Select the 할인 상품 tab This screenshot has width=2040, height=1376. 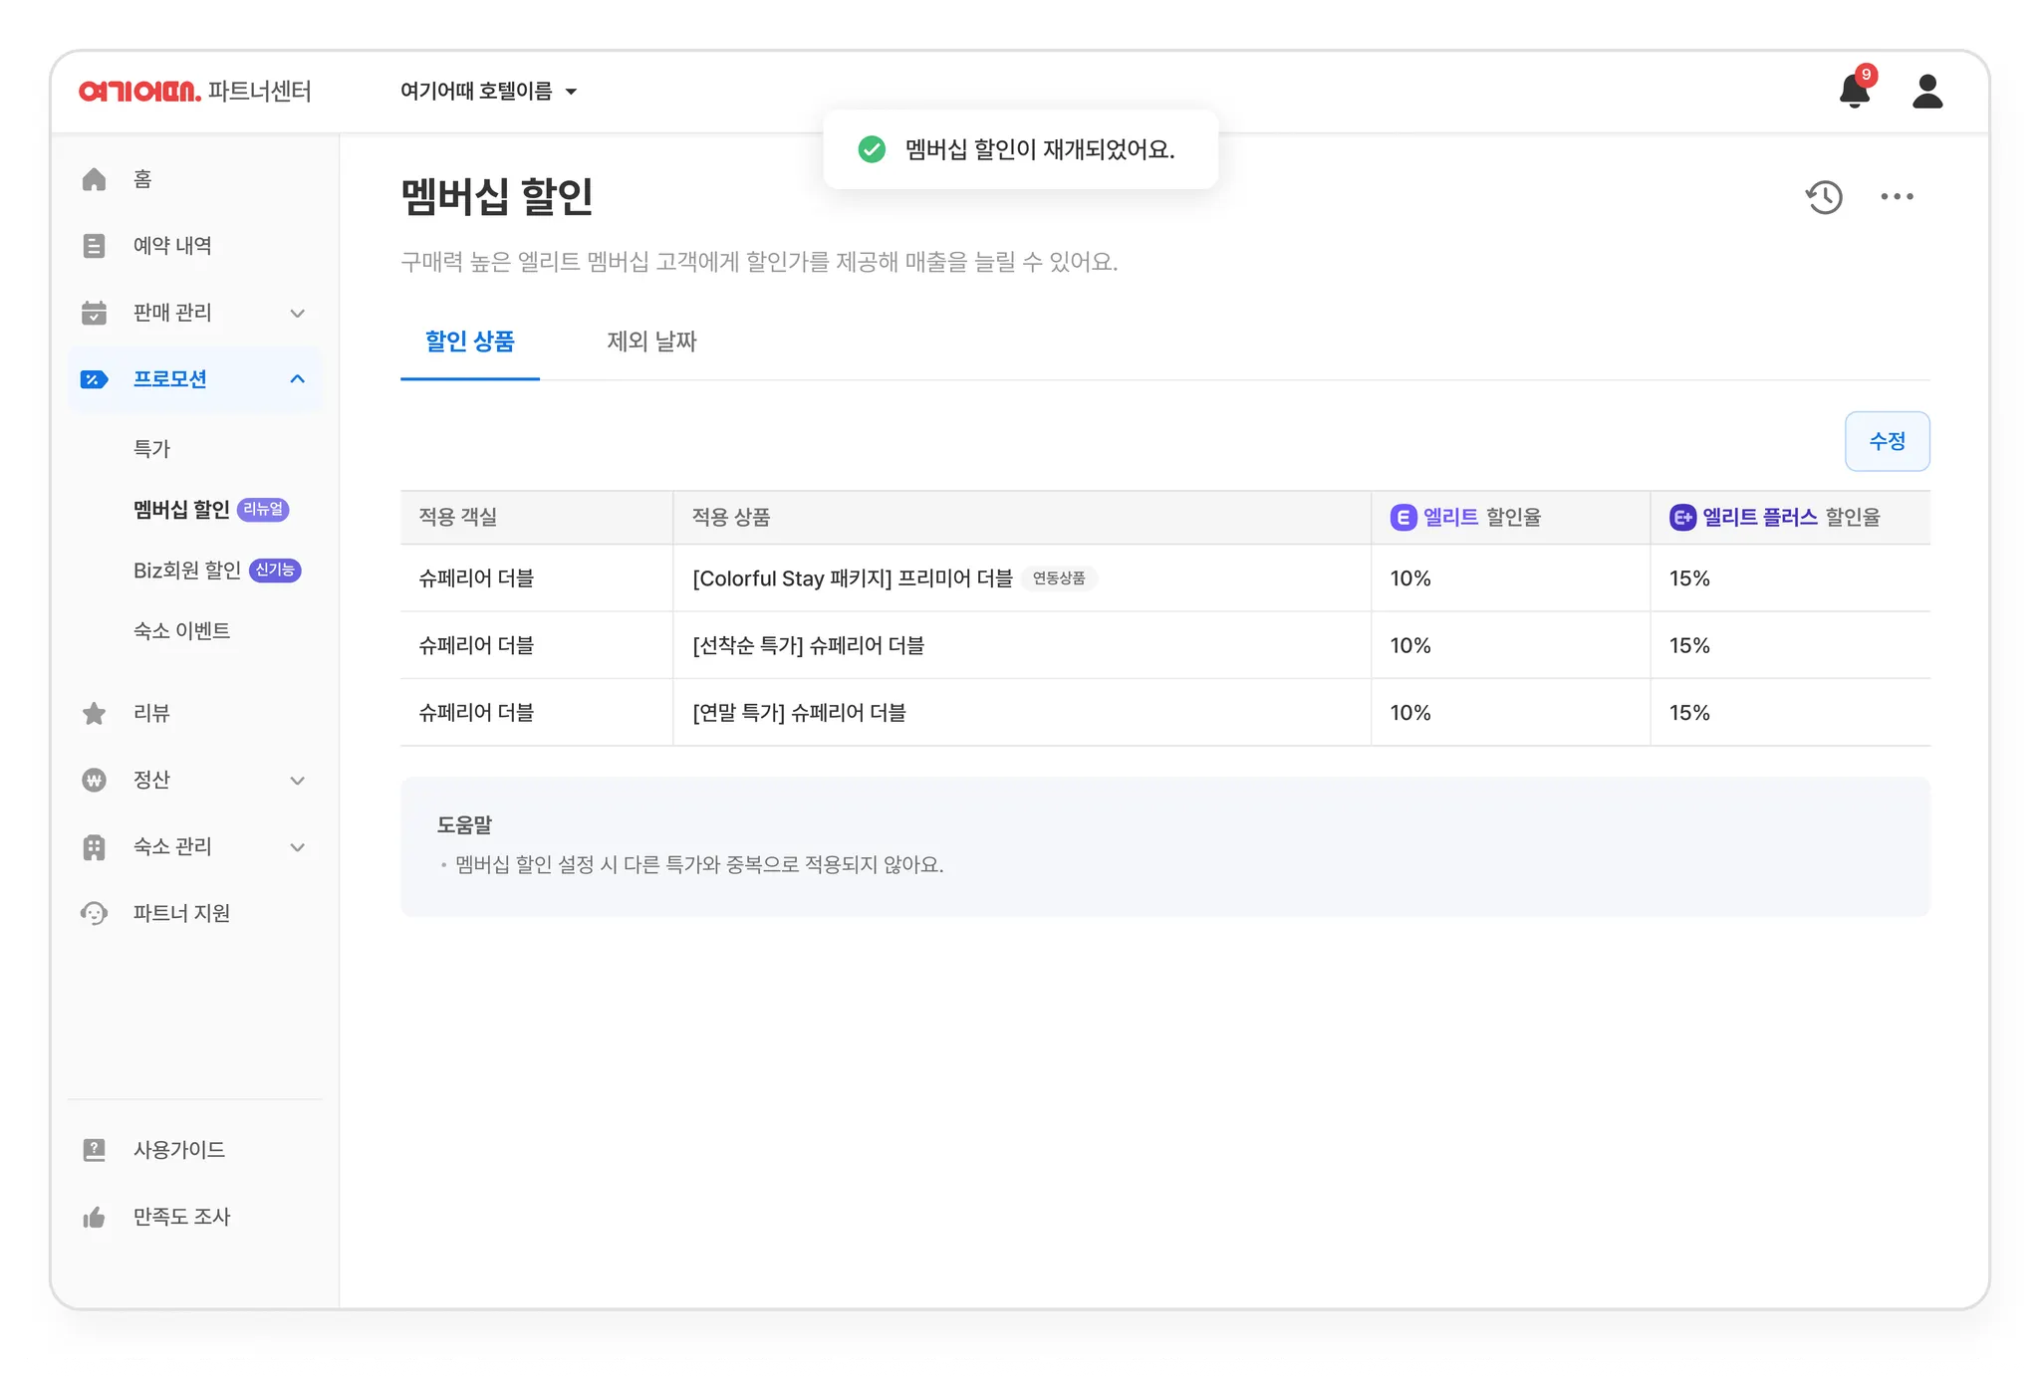pos(469,342)
